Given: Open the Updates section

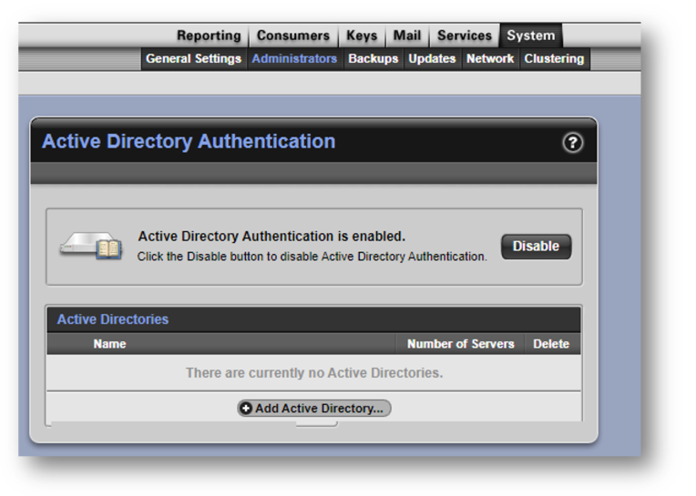Looking at the screenshot, I should pos(432,59).
